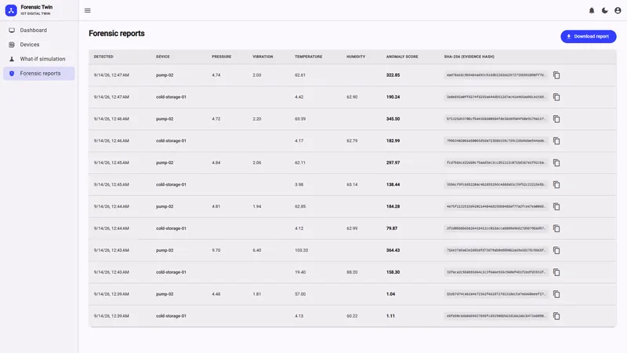Copy hash for pump-02 score 322.85
Image resolution: width=627 pixels, height=353 pixels.
click(x=556, y=75)
